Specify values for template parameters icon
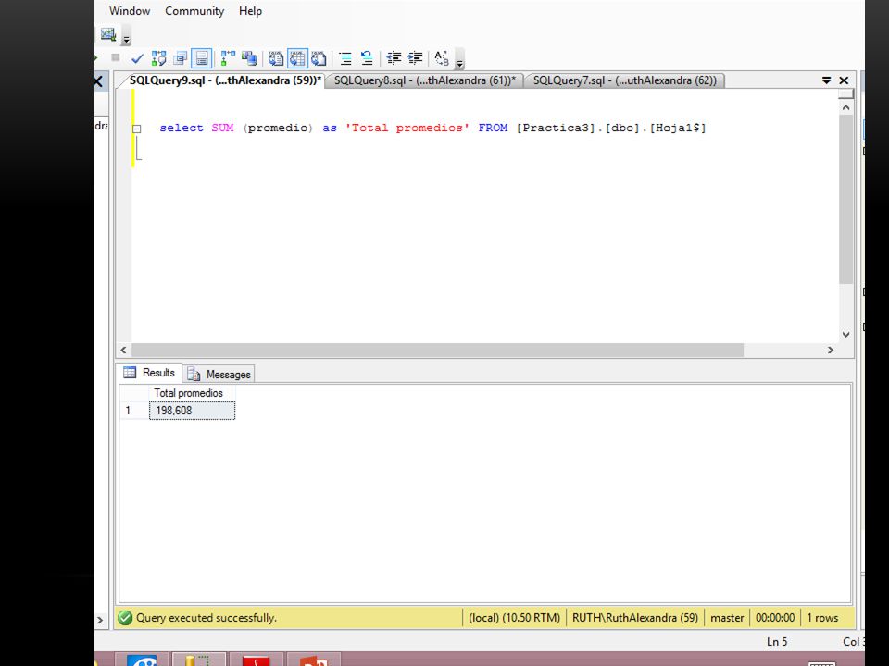Screen dimensions: 889x666 click(442, 57)
